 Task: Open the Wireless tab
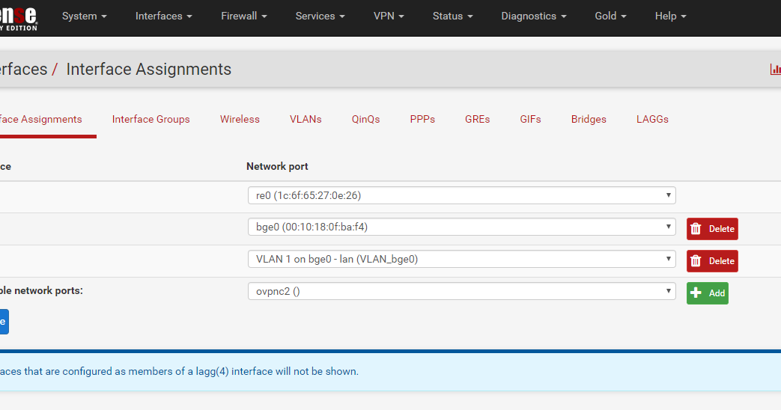[x=240, y=120]
